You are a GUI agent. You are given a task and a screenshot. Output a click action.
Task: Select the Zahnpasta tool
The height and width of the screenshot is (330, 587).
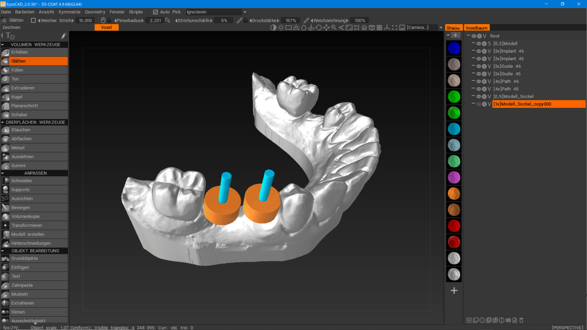[34, 285]
